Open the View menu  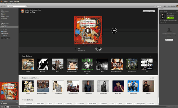pos(8,4)
